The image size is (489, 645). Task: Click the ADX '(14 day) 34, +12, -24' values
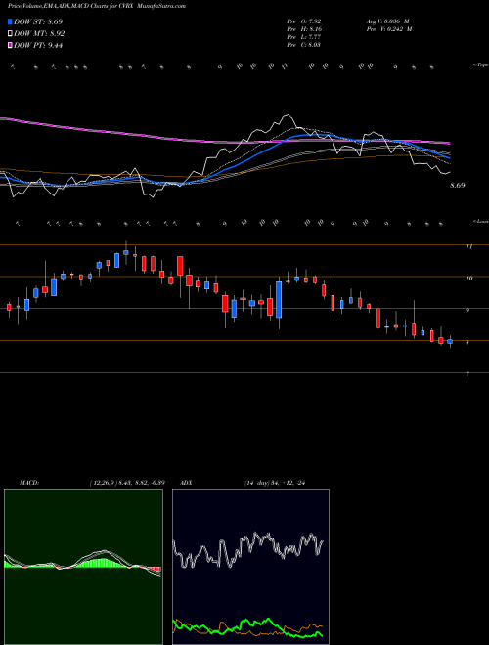(277, 483)
